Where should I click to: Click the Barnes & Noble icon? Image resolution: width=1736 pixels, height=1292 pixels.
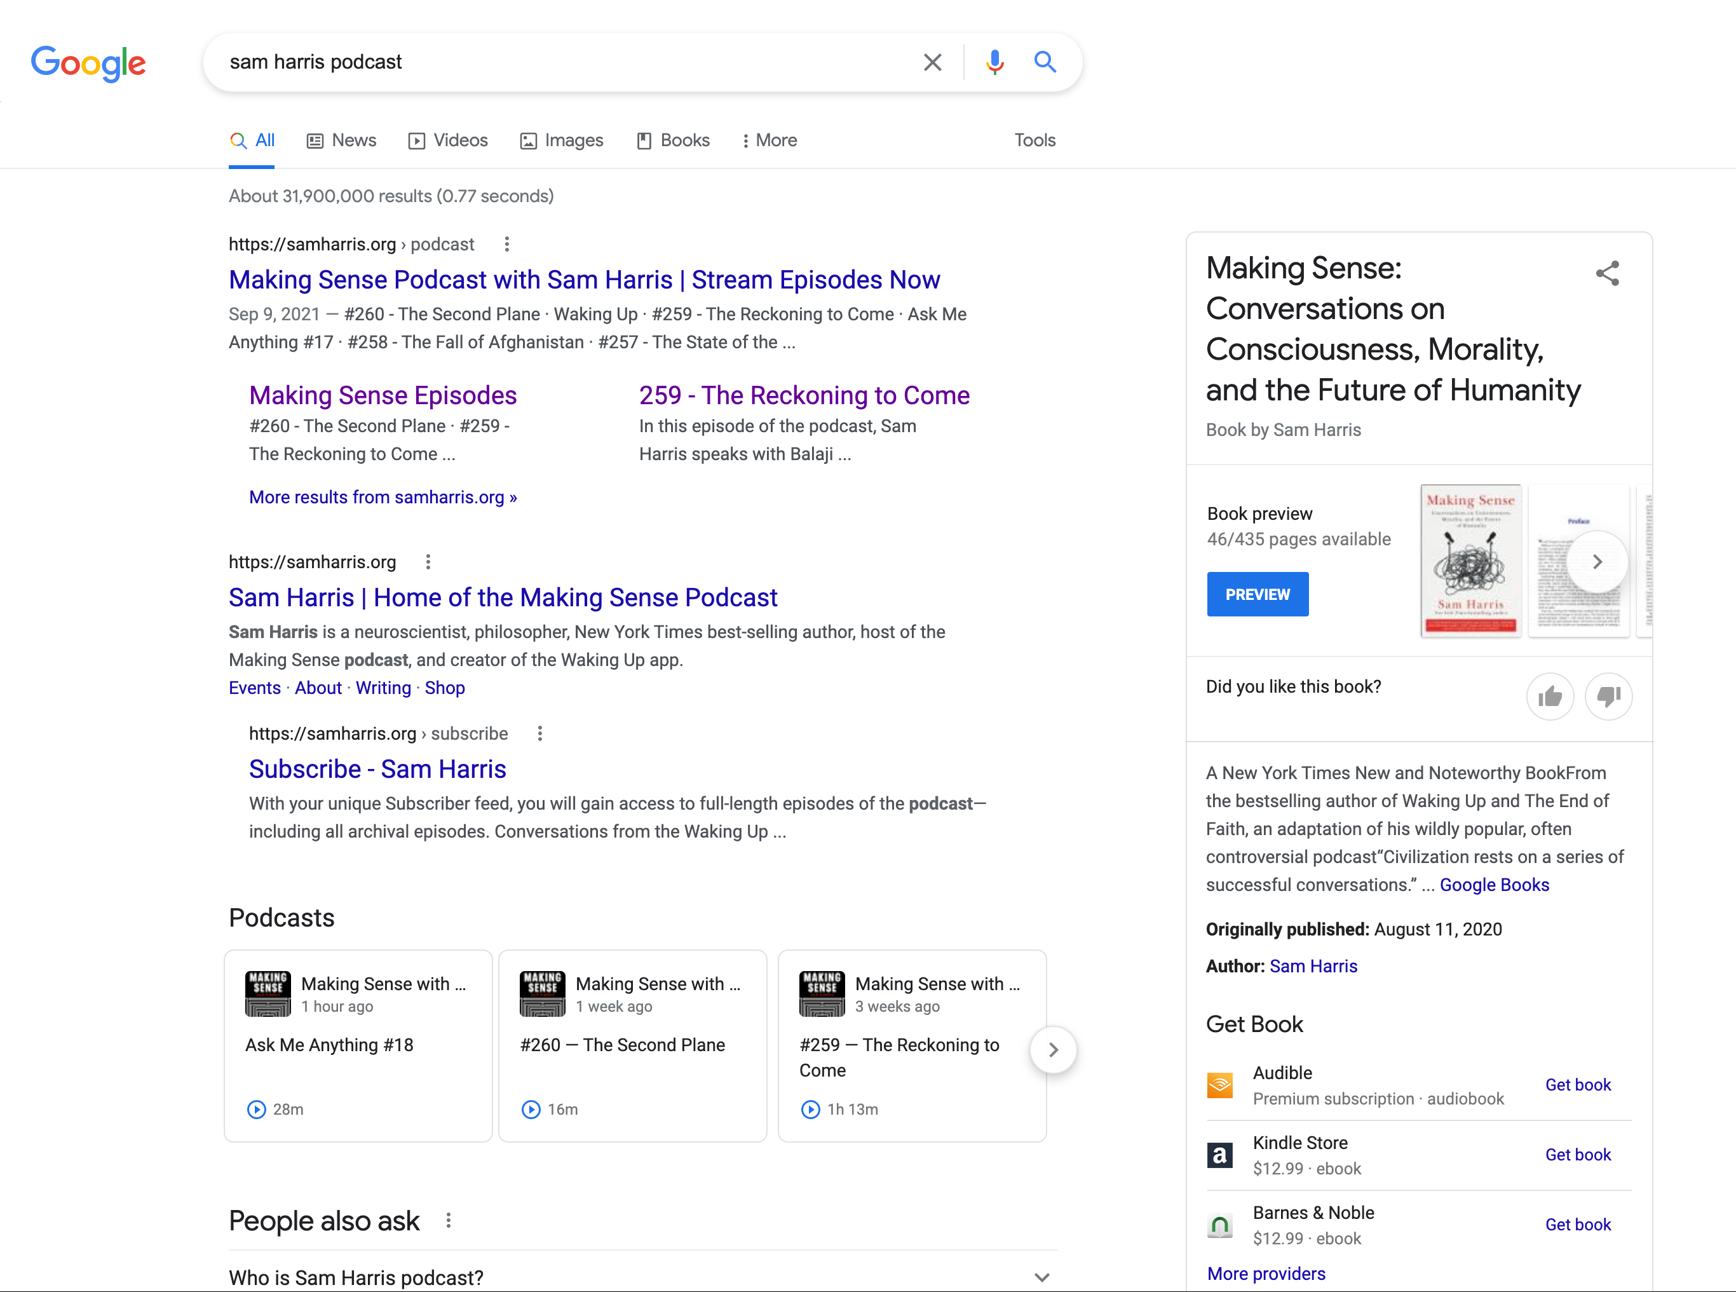coord(1220,1225)
